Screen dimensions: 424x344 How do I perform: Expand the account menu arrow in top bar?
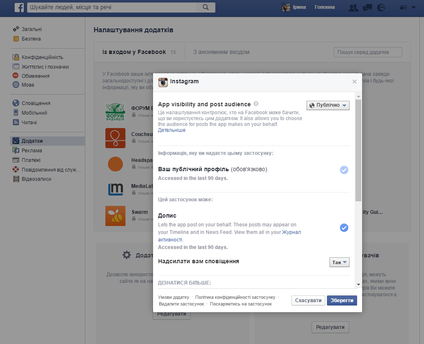tap(414, 8)
